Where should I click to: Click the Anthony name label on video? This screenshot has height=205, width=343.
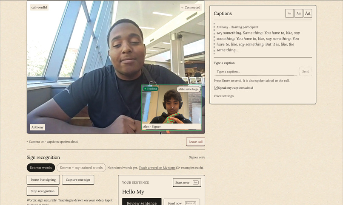tap(37, 127)
